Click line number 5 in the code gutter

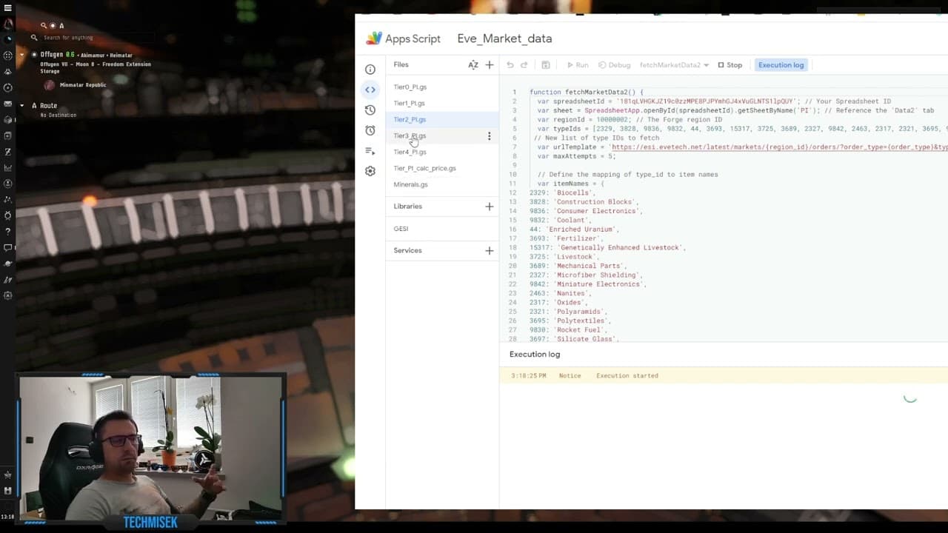[514, 129]
